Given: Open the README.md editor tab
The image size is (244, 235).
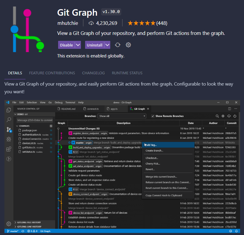Looking at the screenshot, I should tap(66, 109).
